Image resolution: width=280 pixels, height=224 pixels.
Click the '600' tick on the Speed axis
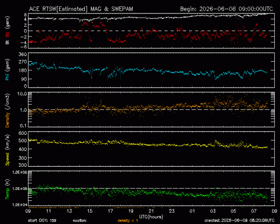click(x=23, y=133)
